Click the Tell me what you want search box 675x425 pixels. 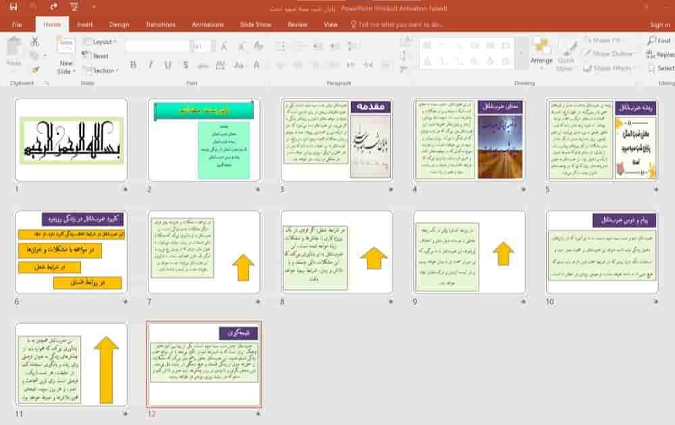[x=400, y=24]
